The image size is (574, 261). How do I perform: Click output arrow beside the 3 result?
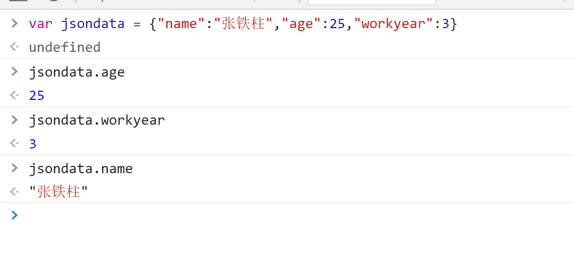coord(15,143)
